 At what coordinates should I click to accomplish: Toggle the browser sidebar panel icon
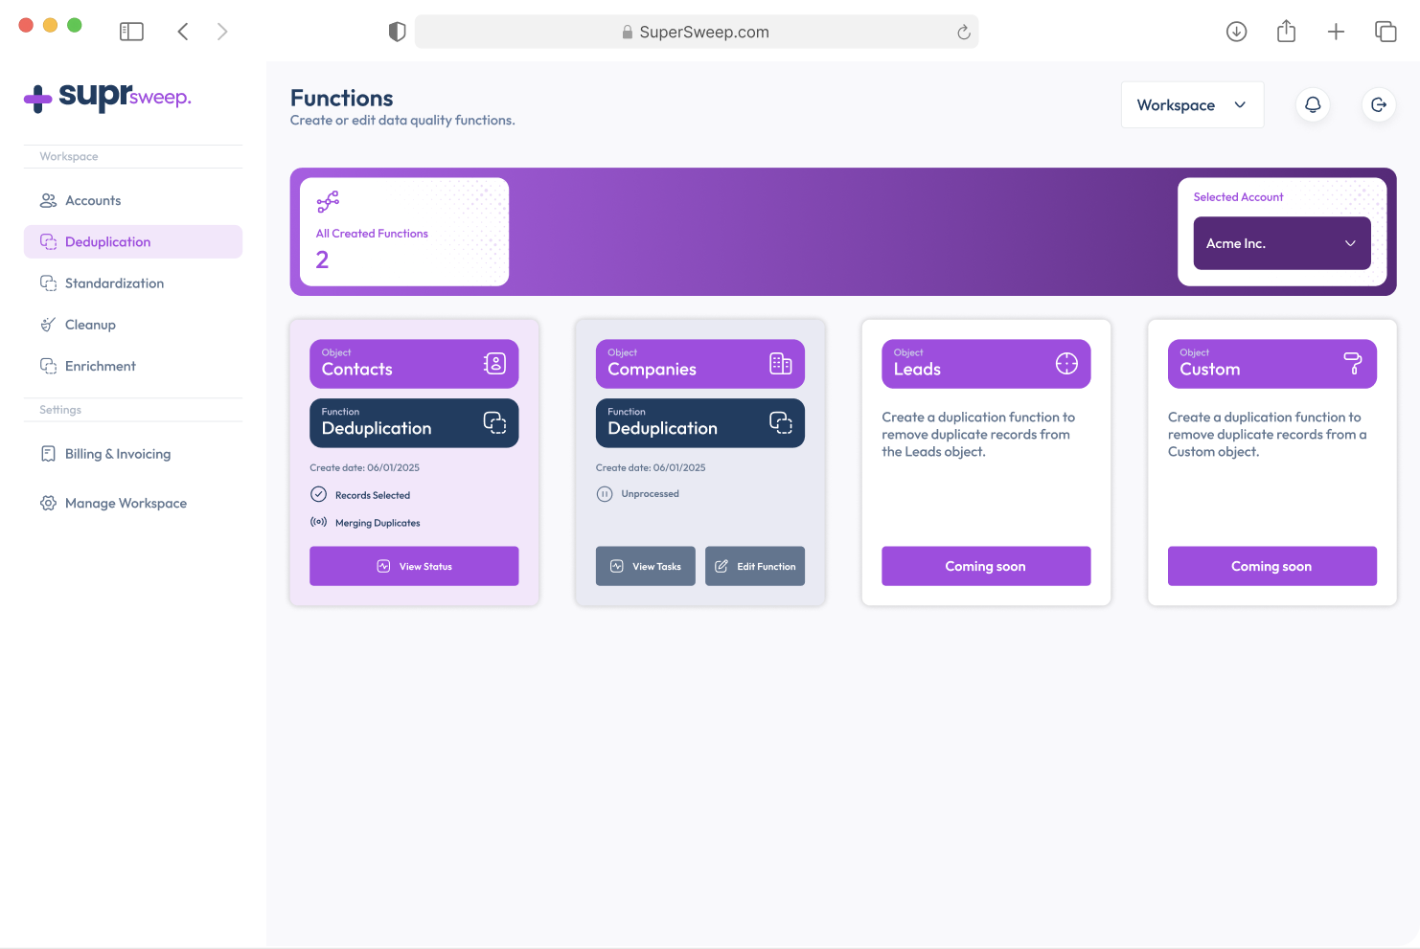pos(131,32)
